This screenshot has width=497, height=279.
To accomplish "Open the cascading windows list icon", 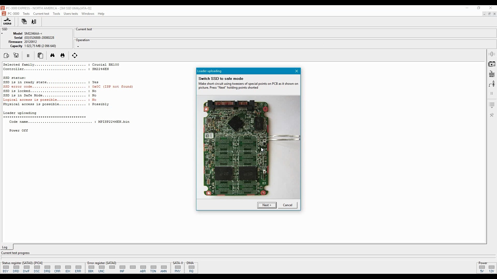I will (x=24, y=22).
